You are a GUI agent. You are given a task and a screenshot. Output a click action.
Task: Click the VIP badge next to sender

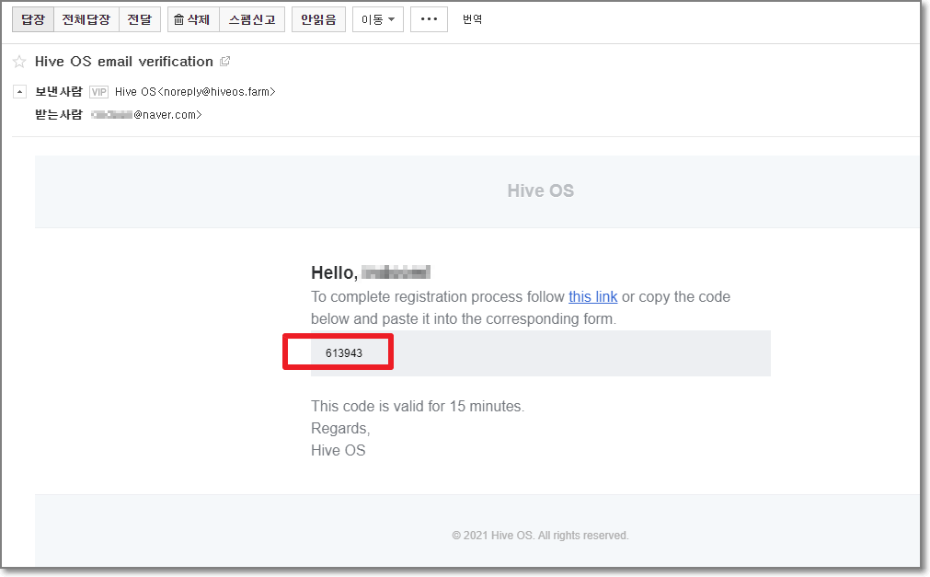point(98,92)
